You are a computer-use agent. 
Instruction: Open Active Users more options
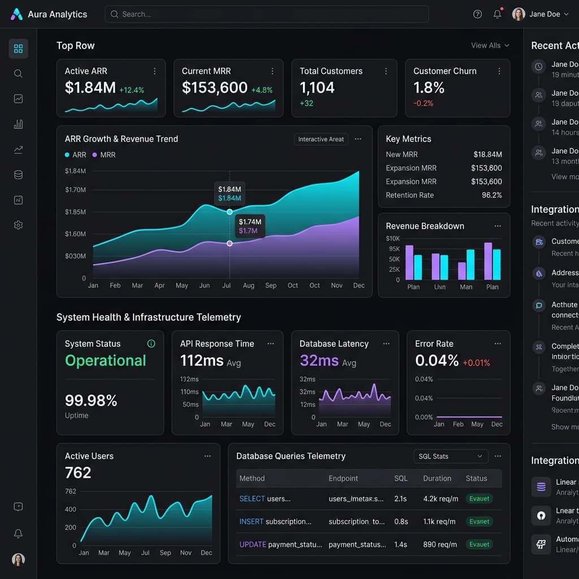[208, 456]
